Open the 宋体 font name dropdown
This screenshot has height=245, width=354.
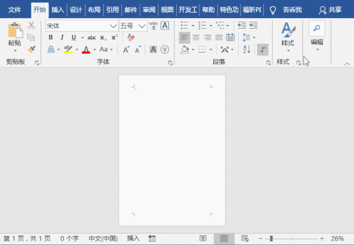click(x=113, y=26)
